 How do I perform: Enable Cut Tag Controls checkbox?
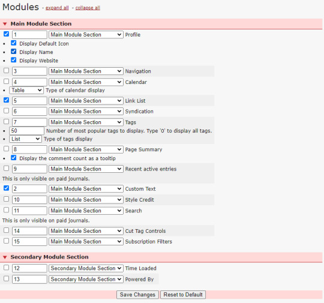(7, 230)
